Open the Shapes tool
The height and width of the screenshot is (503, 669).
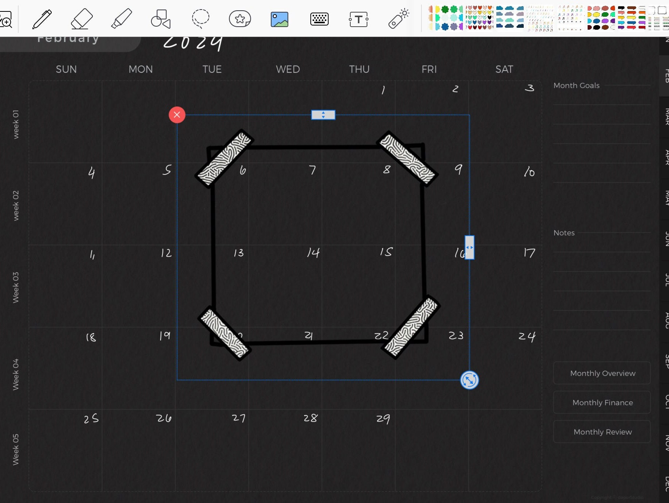point(160,19)
